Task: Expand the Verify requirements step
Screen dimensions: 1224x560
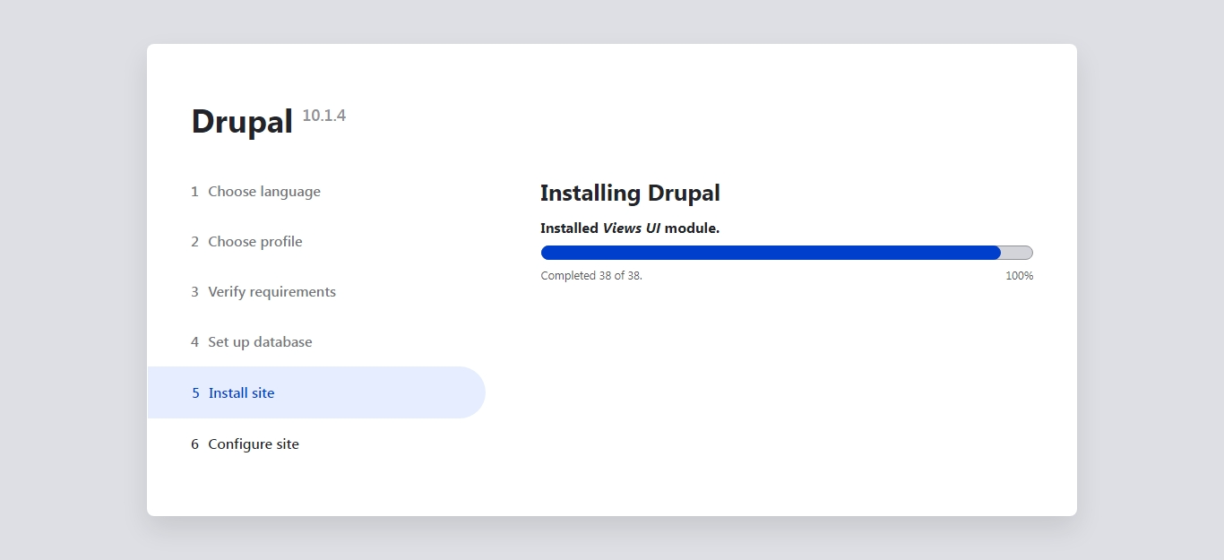Action: 272,291
